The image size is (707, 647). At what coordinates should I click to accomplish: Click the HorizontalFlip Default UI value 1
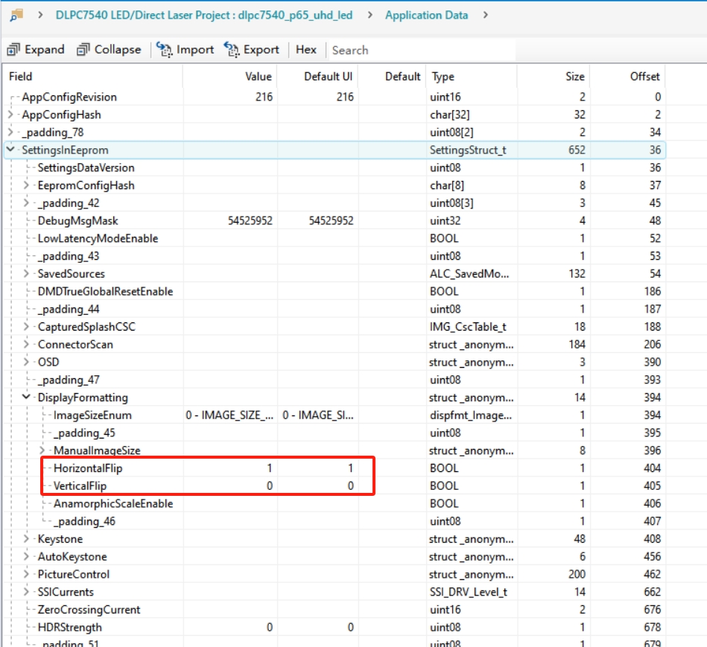350,468
